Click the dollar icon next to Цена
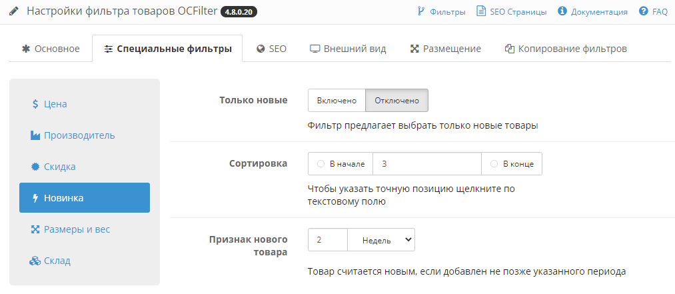The height and width of the screenshot is (294, 675). point(35,104)
